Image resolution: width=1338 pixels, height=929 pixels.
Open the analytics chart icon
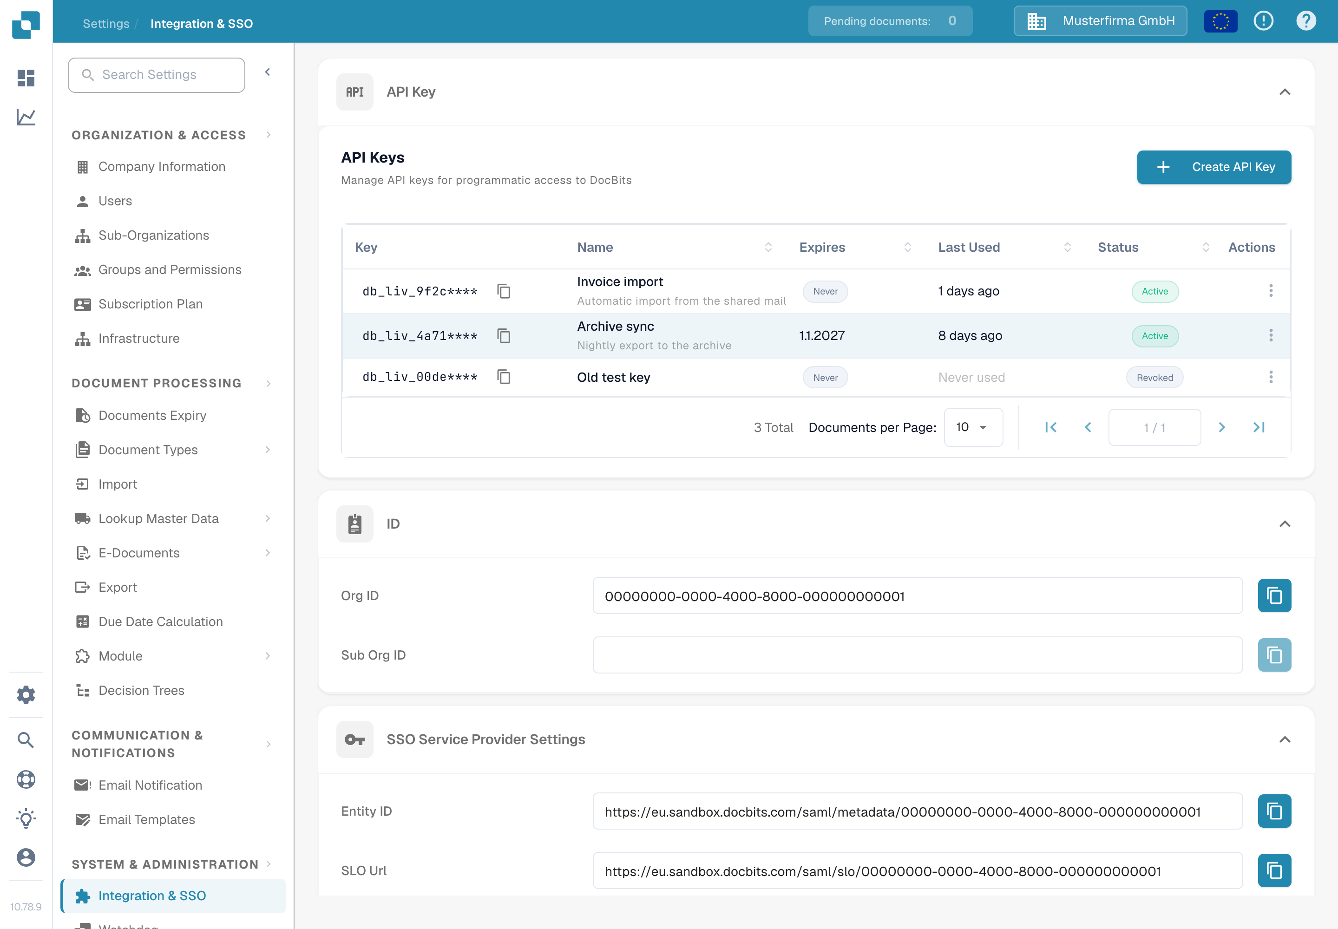coord(26,117)
